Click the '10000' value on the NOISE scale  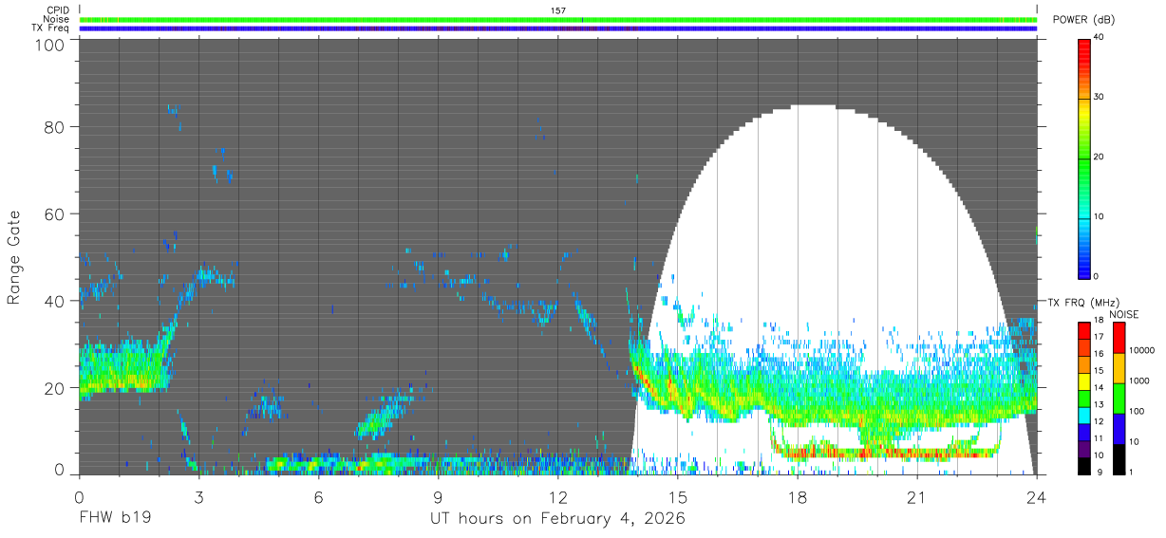click(1143, 351)
